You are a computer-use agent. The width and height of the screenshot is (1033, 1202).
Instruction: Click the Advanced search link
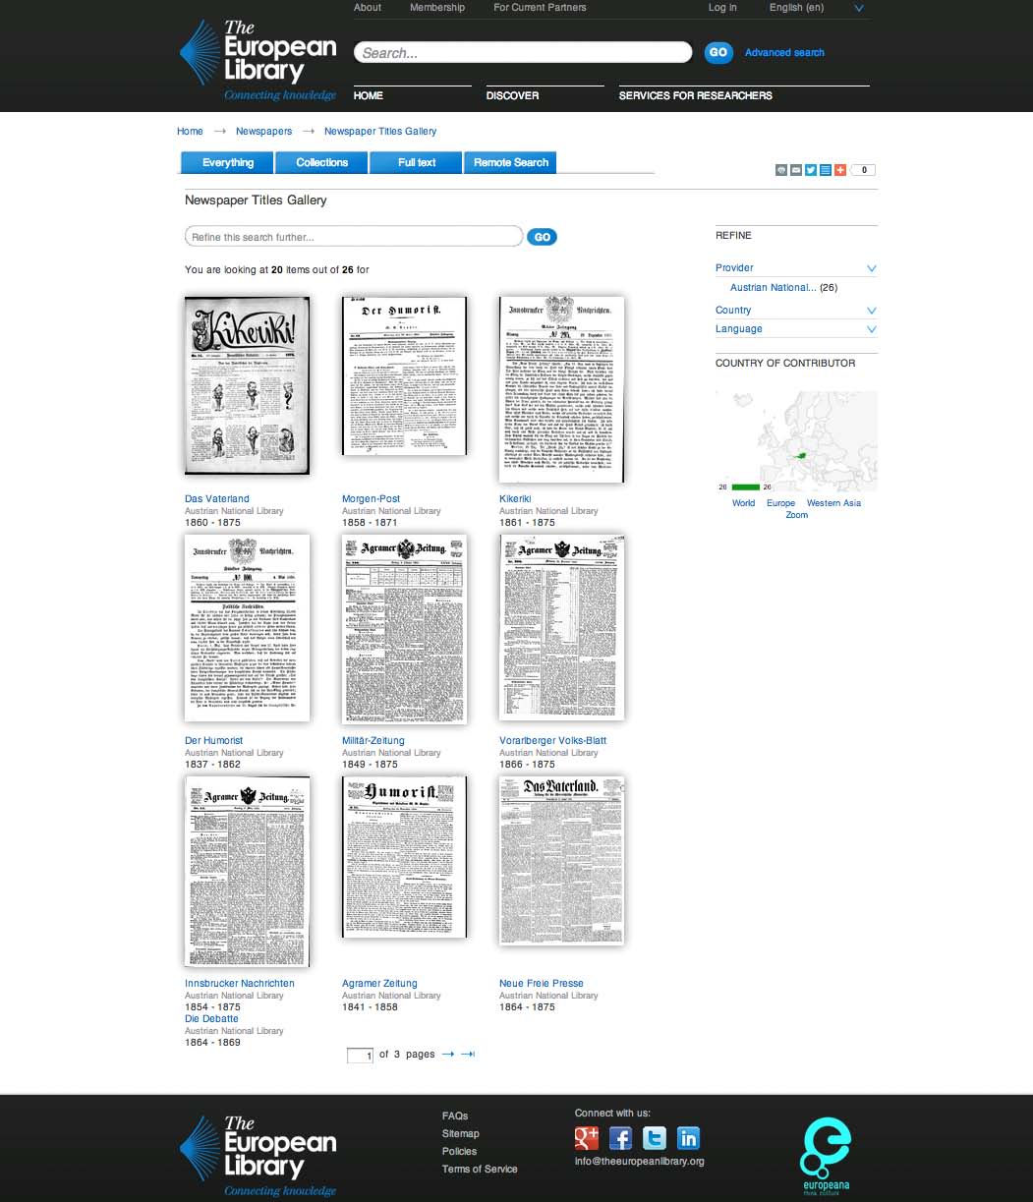coord(784,53)
